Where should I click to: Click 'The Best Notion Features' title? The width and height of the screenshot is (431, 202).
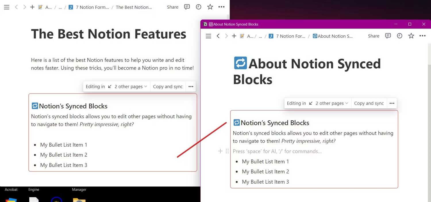tap(109, 34)
